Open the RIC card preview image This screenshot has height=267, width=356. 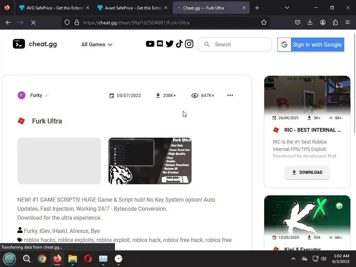(x=307, y=95)
